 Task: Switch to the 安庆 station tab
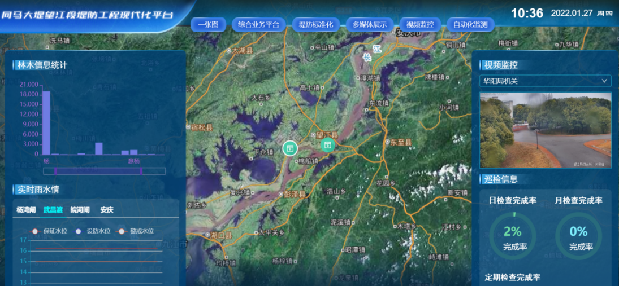pos(107,210)
